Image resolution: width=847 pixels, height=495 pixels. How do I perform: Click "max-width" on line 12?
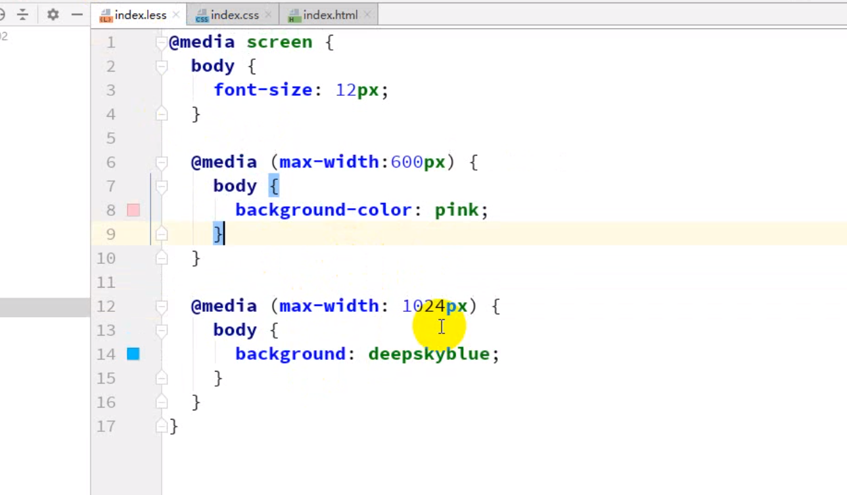point(329,306)
